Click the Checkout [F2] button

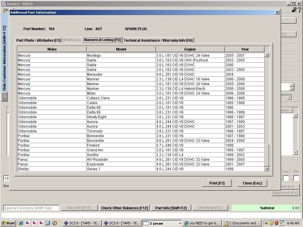(210, 208)
